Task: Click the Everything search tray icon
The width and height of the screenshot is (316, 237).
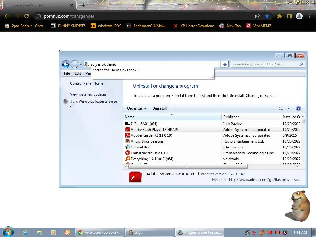Action: [x=263, y=233]
